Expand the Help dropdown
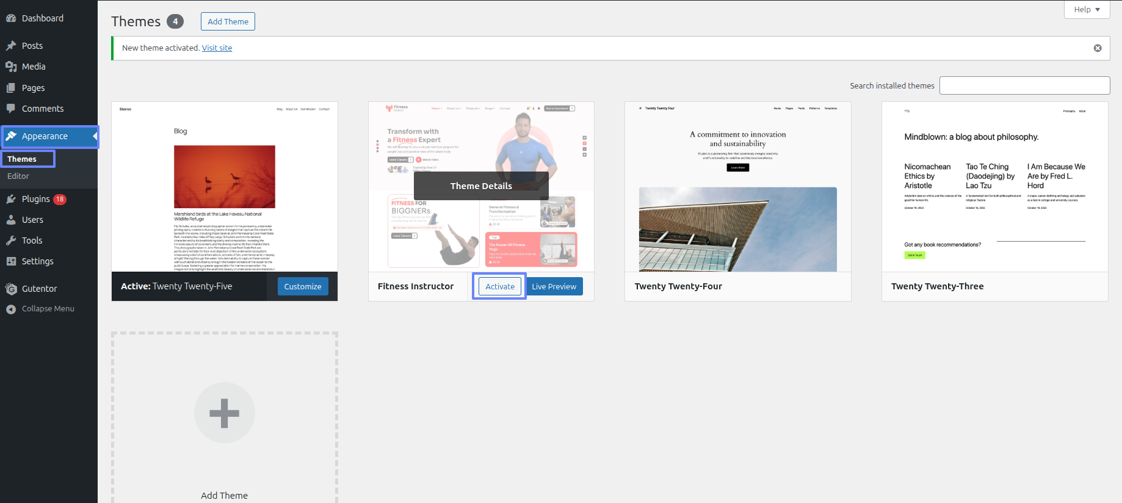The height and width of the screenshot is (503, 1122). [x=1087, y=10]
